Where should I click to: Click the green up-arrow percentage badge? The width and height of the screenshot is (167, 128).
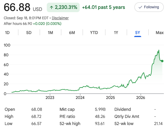63,7
